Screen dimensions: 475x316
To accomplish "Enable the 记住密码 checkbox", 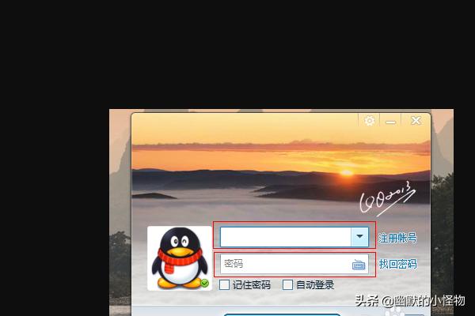I will (x=225, y=285).
